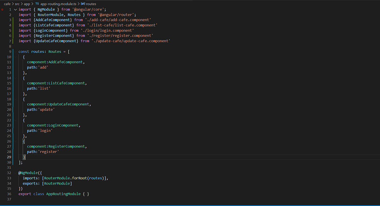Click the AppRoutingModule class name
The height and width of the screenshot is (206, 380).
(x=63, y=194)
